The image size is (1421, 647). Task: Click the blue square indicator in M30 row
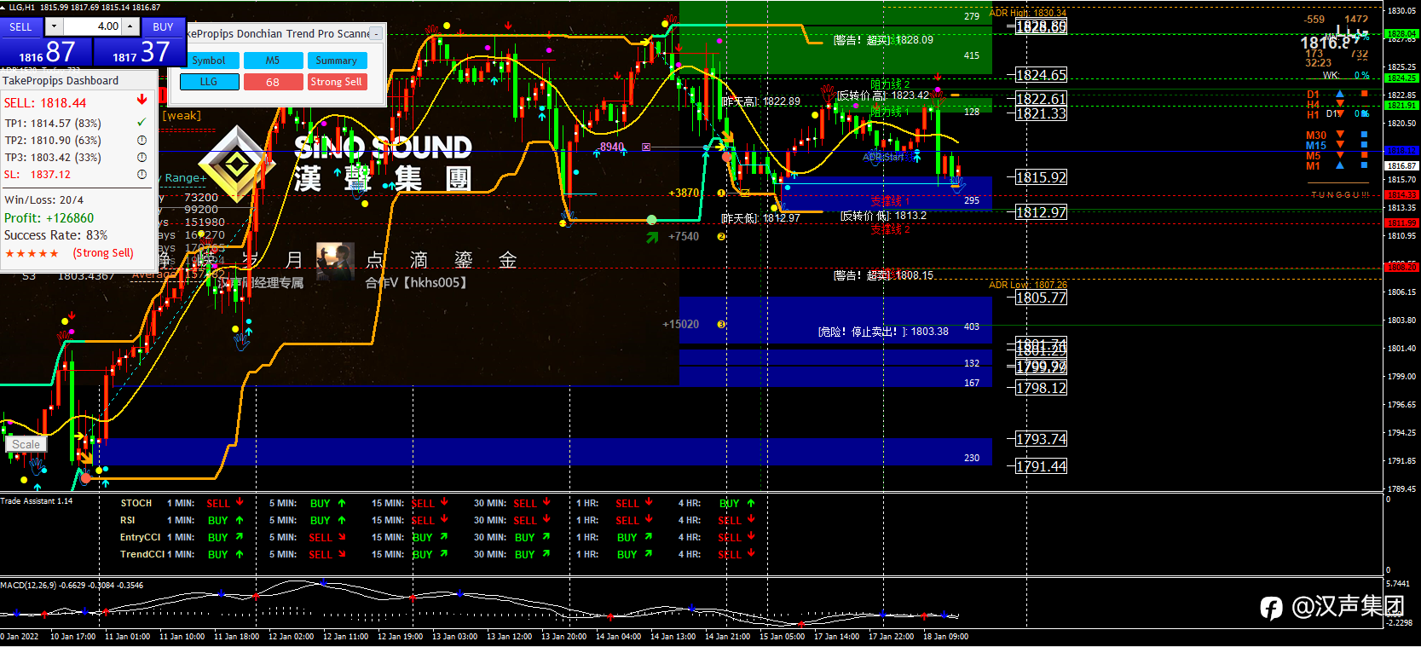click(1364, 135)
